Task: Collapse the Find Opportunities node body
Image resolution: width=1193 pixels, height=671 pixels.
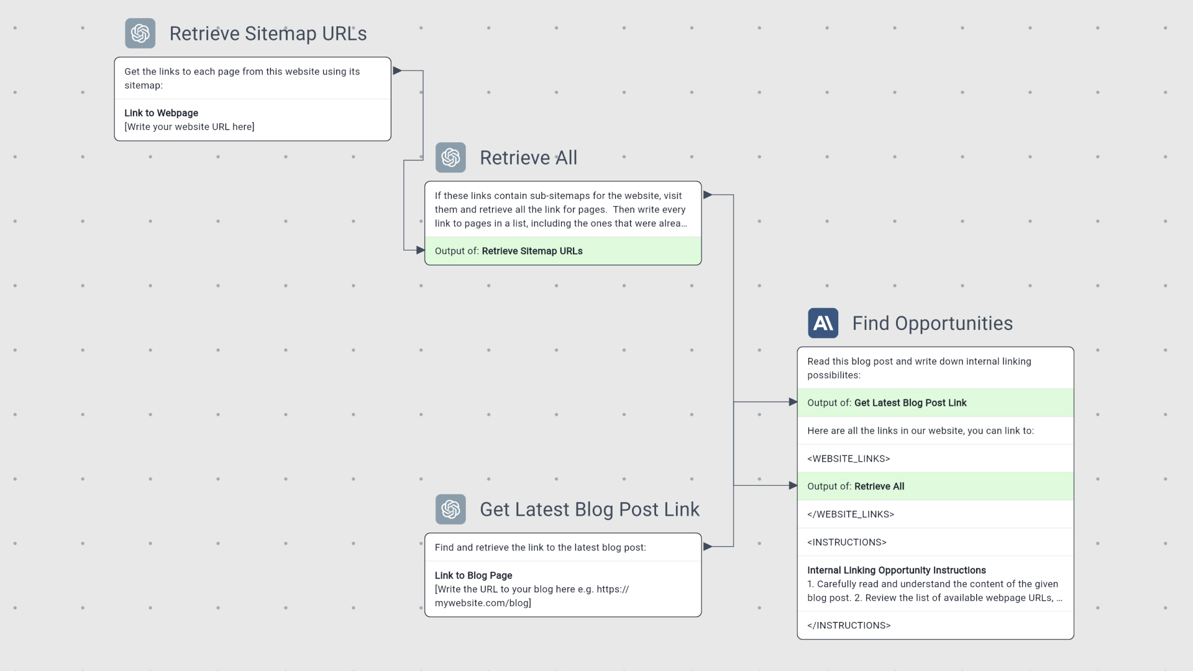Action: [932, 323]
